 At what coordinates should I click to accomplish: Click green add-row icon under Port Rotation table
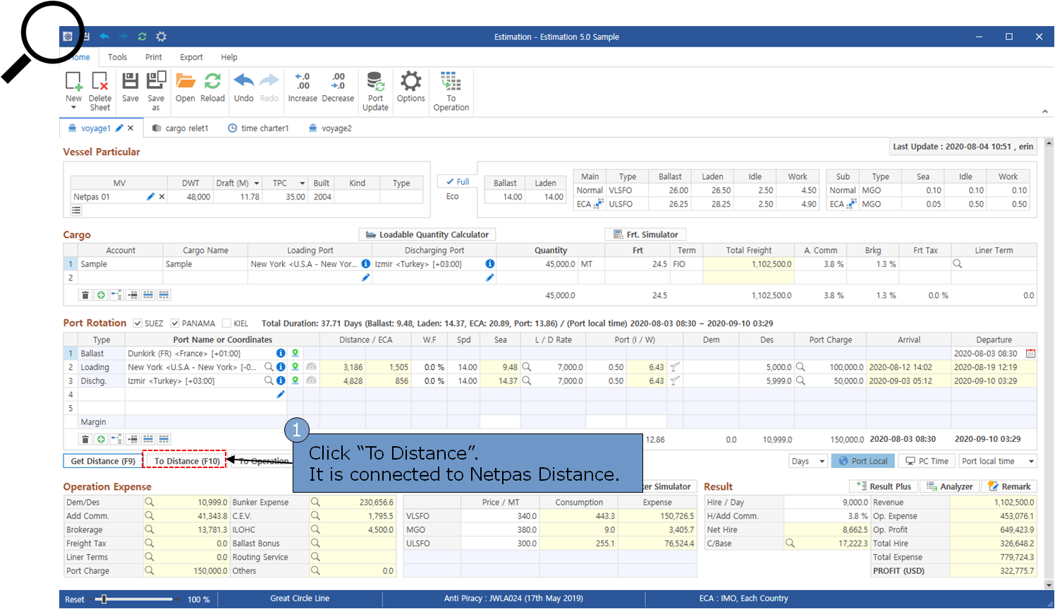coord(101,439)
